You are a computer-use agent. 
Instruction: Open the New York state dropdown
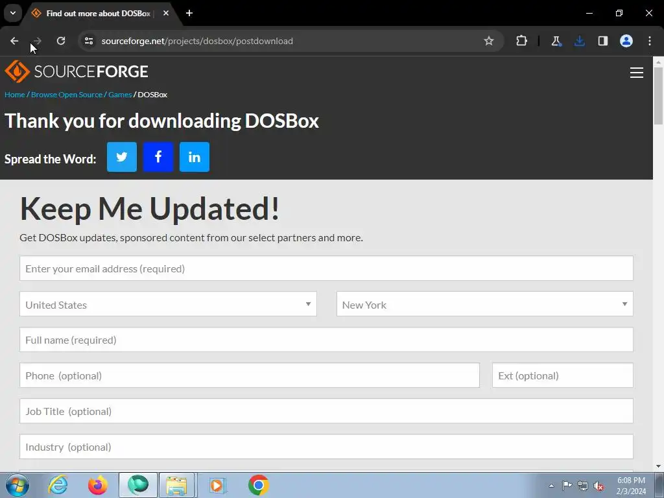click(x=485, y=304)
